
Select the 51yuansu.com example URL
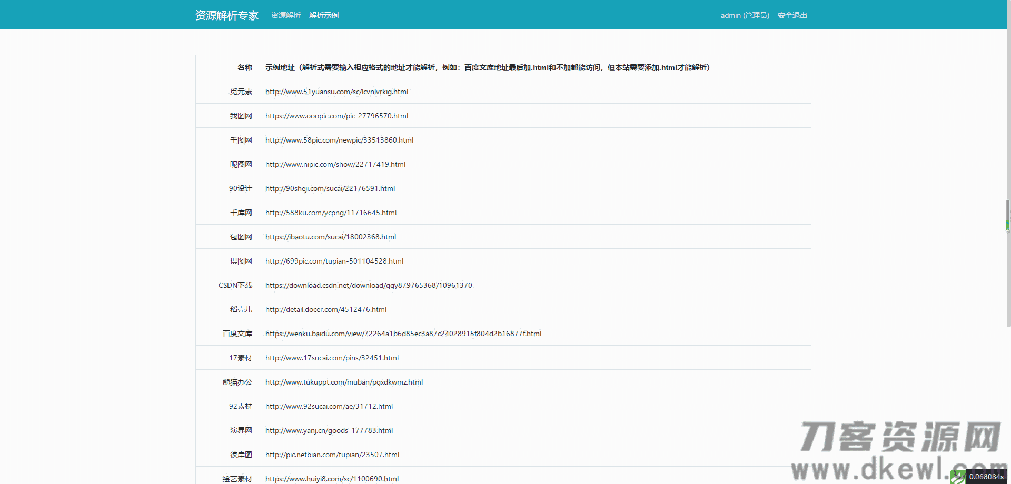[x=336, y=92]
